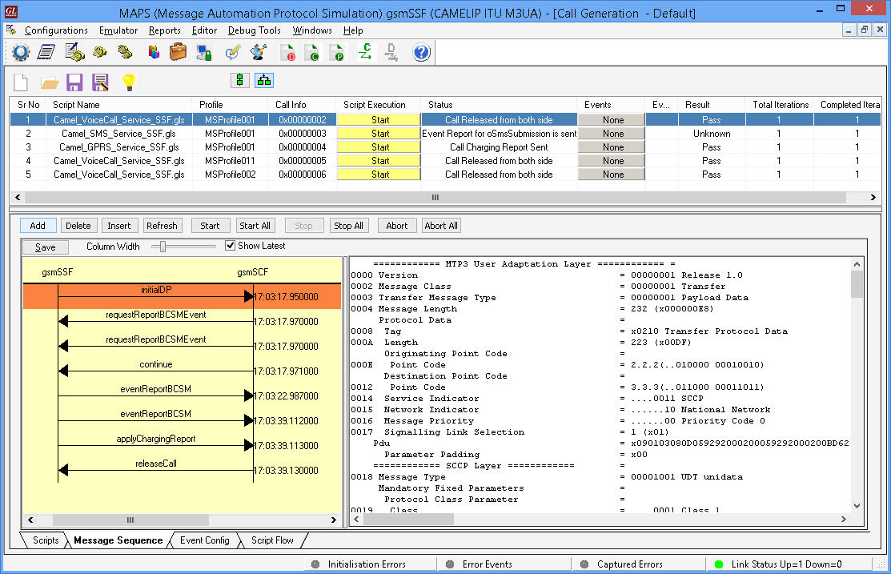Click the small icon left of the Configurations menu
This screenshot has height=574, width=891.
11,30
